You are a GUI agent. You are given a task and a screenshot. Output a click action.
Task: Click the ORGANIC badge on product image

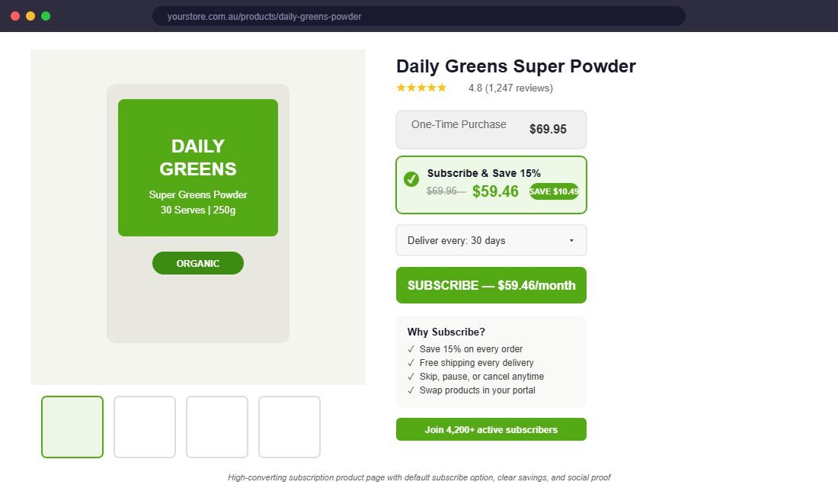[x=198, y=262]
